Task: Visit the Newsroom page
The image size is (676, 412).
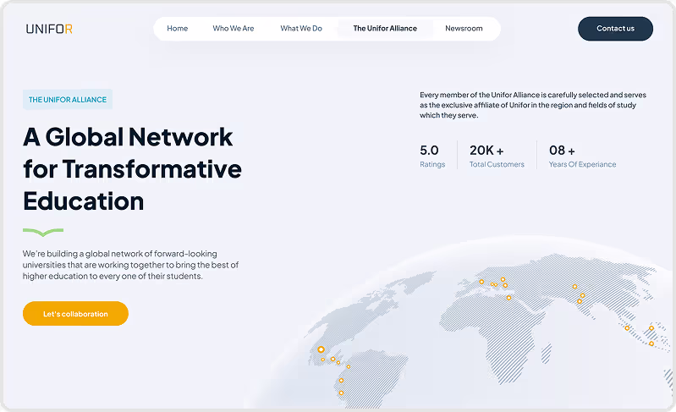Action: coord(464,29)
